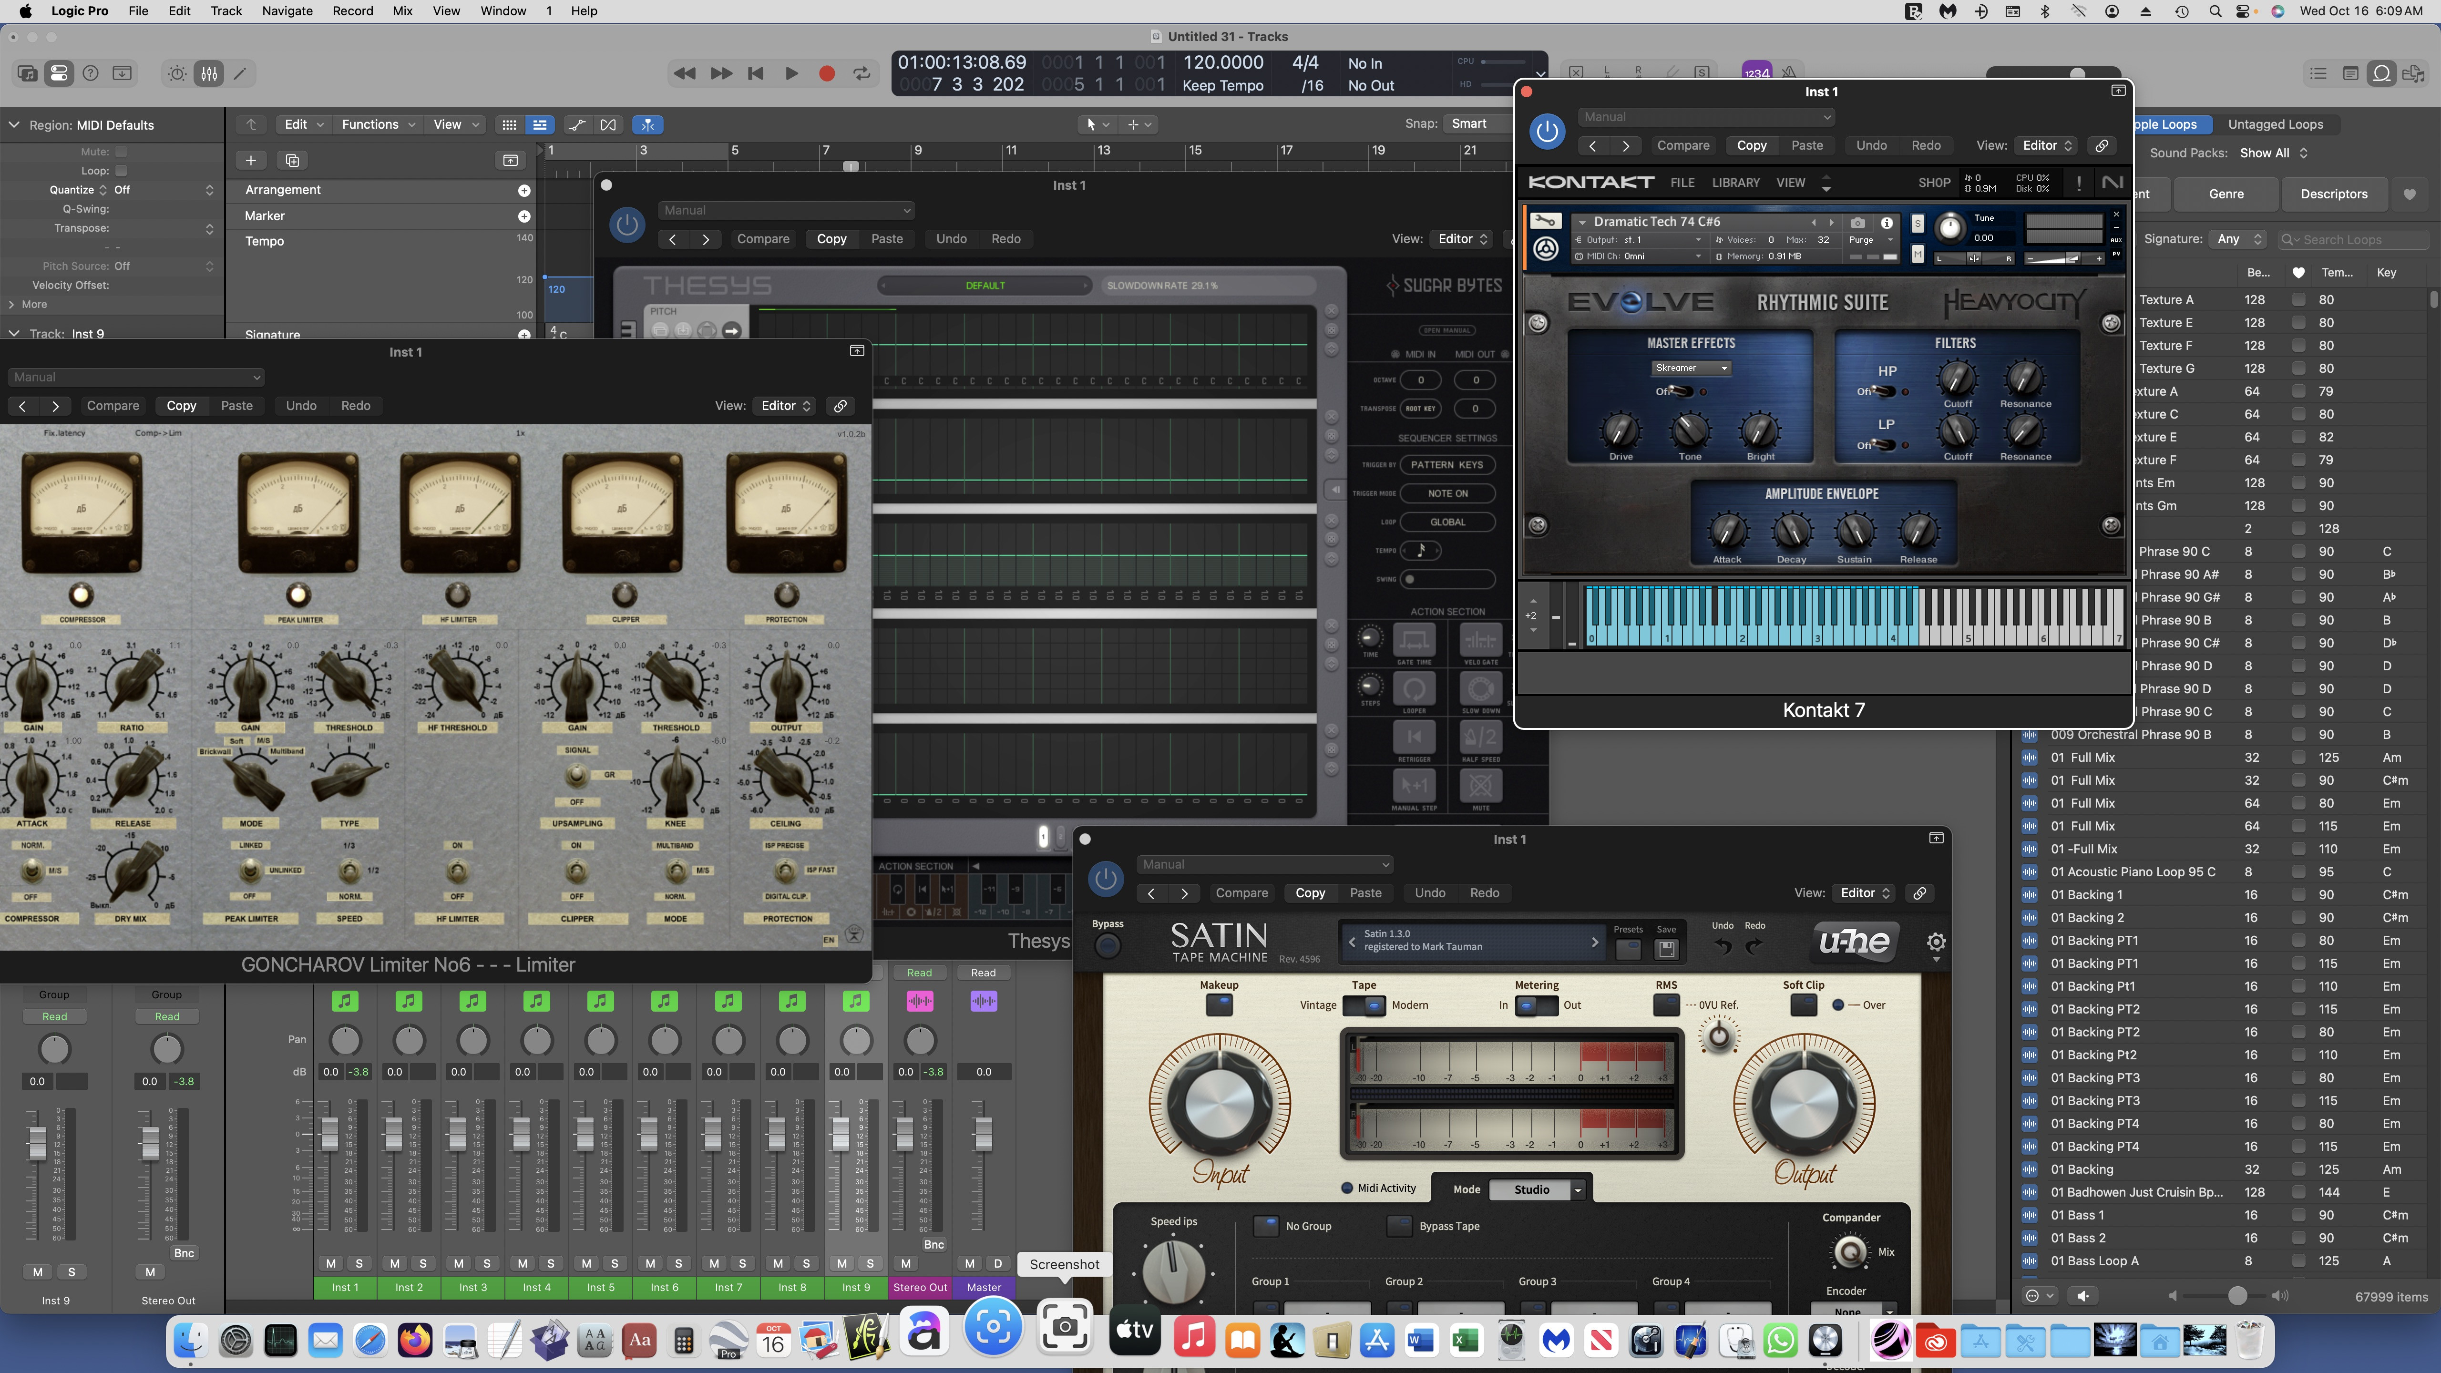Open the Skreamer effect dropdown
Screen dimensions: 2441x1373
pos(1692,368)
